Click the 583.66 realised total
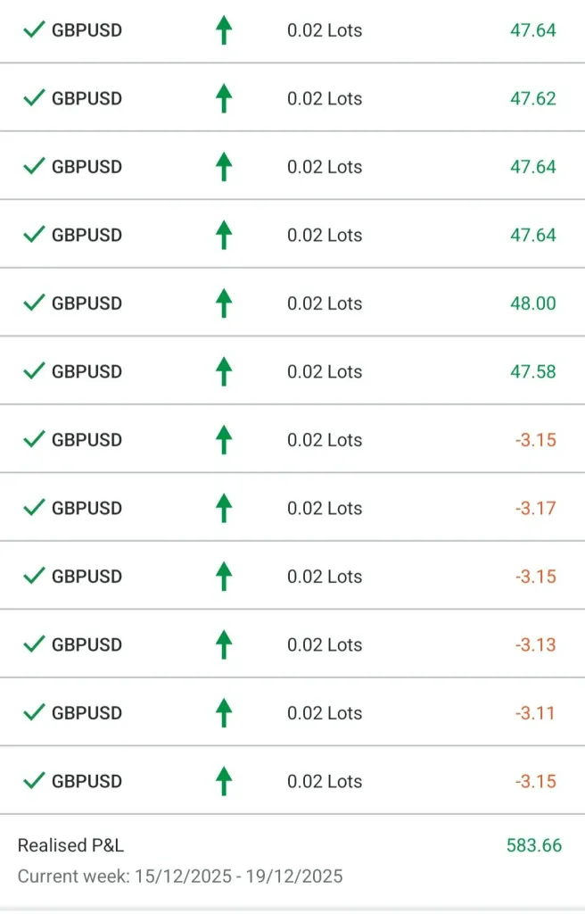Viewport: 585px width, 914px height. click(534, 845)
